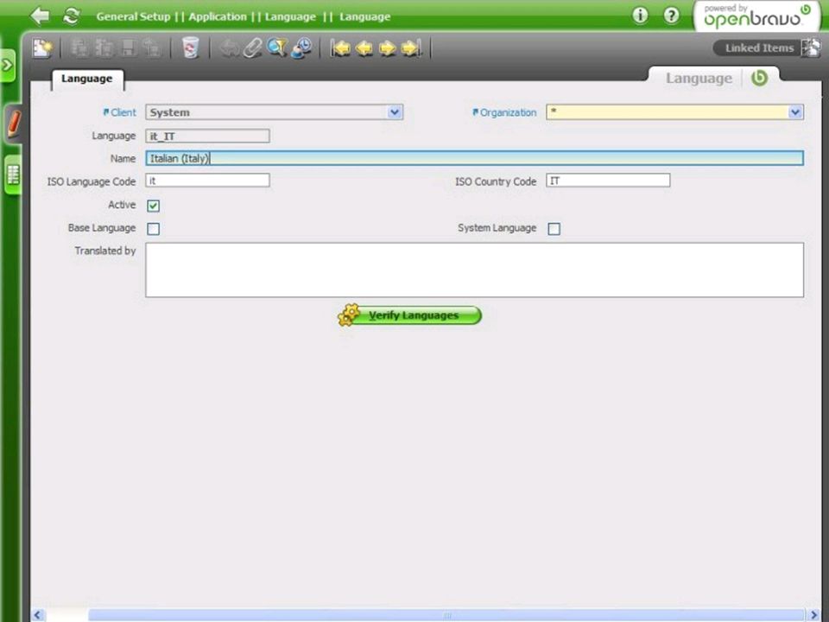
Task: Click the right arrow of the horizontal scrollbar
Action: pos(814,614)
